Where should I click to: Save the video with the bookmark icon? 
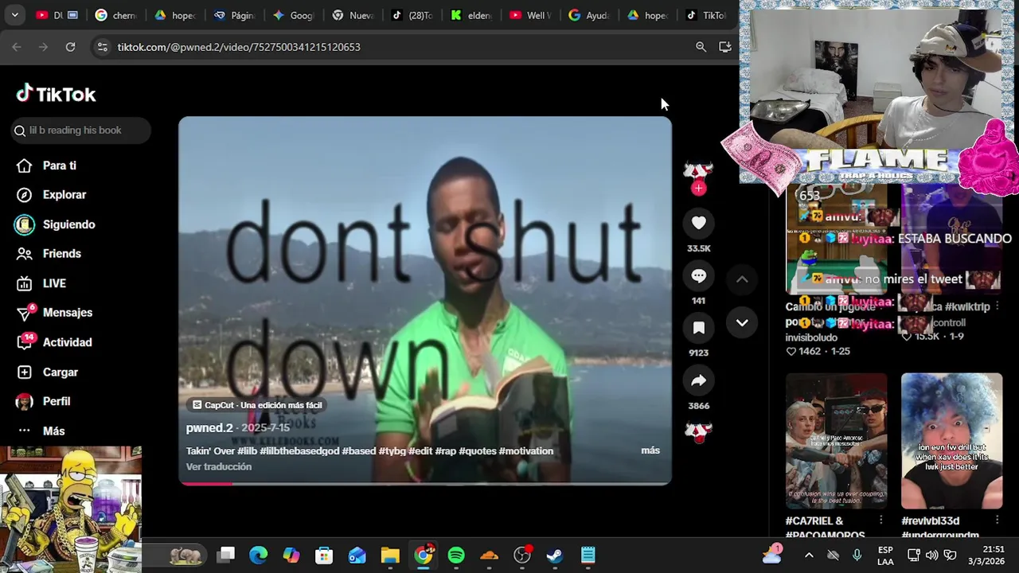pyautogui.click(x=698, y=328)
